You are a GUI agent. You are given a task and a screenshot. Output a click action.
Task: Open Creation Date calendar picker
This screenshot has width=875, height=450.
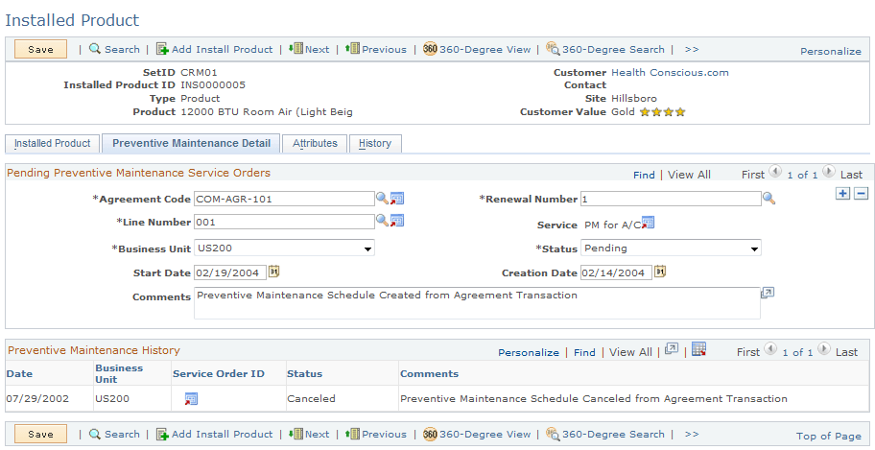click(660, 272)
